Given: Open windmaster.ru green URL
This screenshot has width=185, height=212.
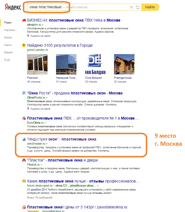Looking at the screenshot, I should [36, 144].
